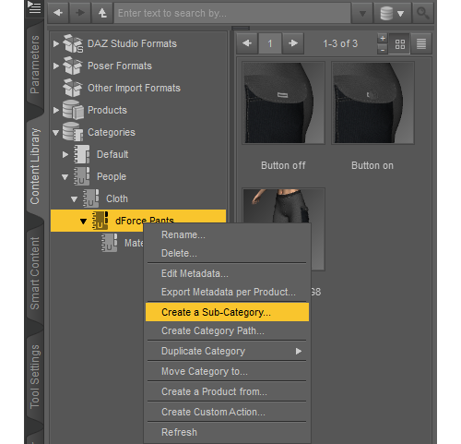Choose Edit Metadata... menu entry

click(228, 273)
